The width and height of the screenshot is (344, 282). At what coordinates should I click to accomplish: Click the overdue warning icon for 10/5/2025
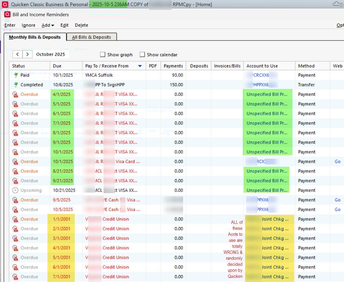click(x=15, y=210)
